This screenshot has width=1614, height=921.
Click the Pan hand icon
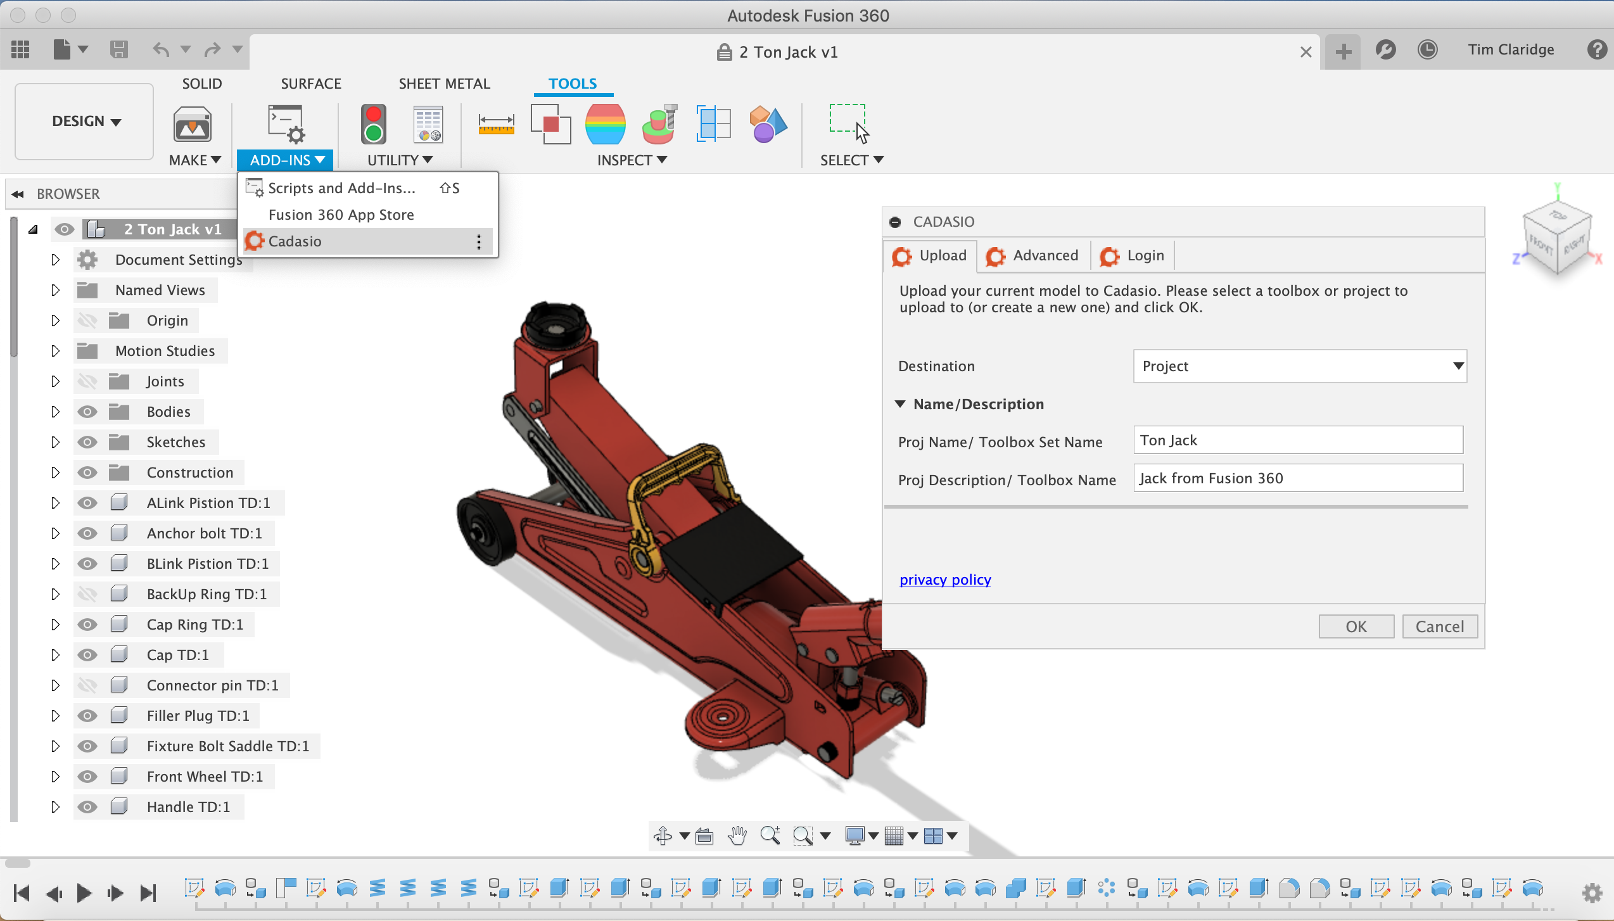[x=737, y=836]
